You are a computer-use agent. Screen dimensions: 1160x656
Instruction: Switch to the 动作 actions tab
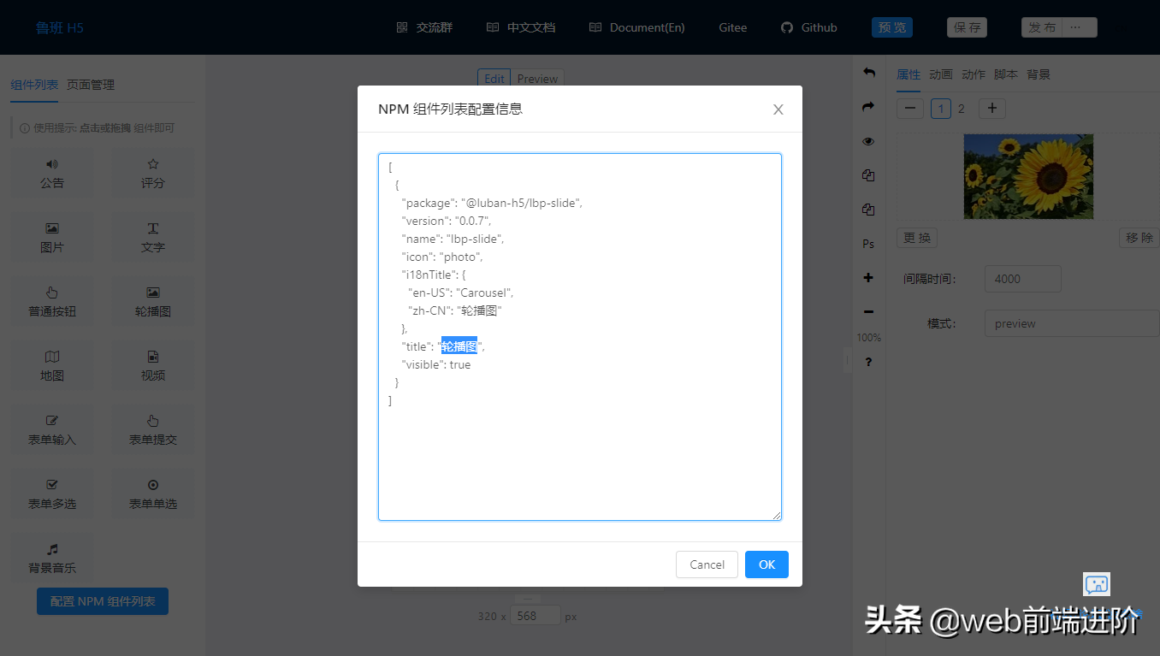tap(974, 74)
